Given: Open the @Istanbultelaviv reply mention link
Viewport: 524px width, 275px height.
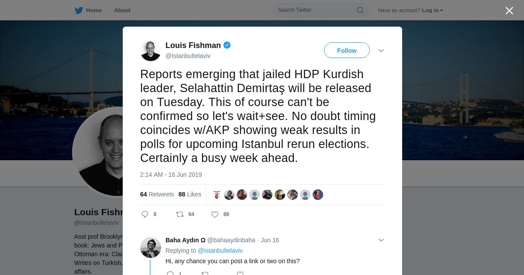Looking at the screenshot, I should 220,251.
